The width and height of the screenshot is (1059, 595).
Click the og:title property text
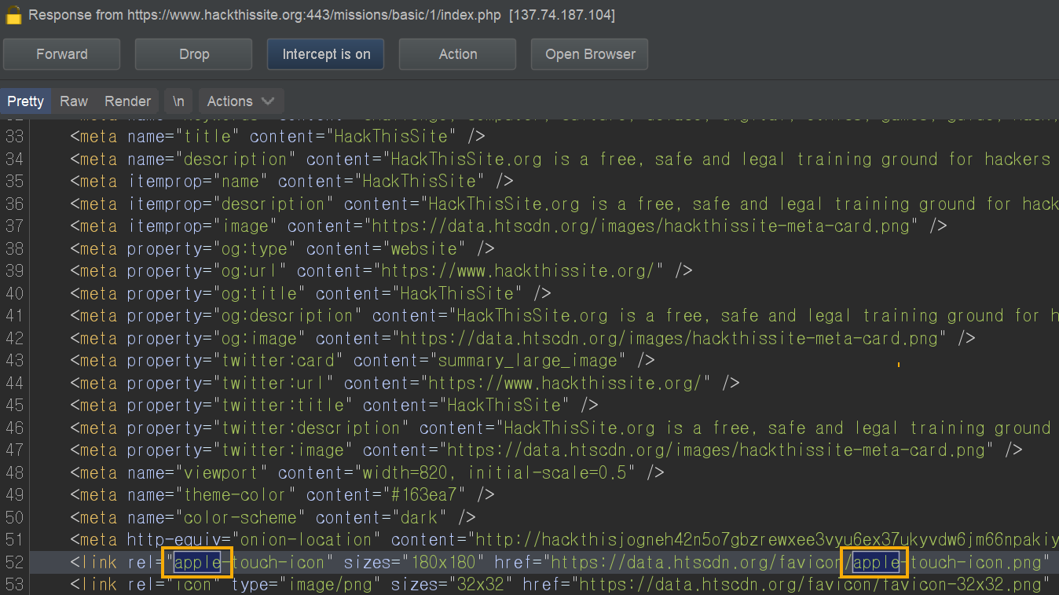point(217,294)
